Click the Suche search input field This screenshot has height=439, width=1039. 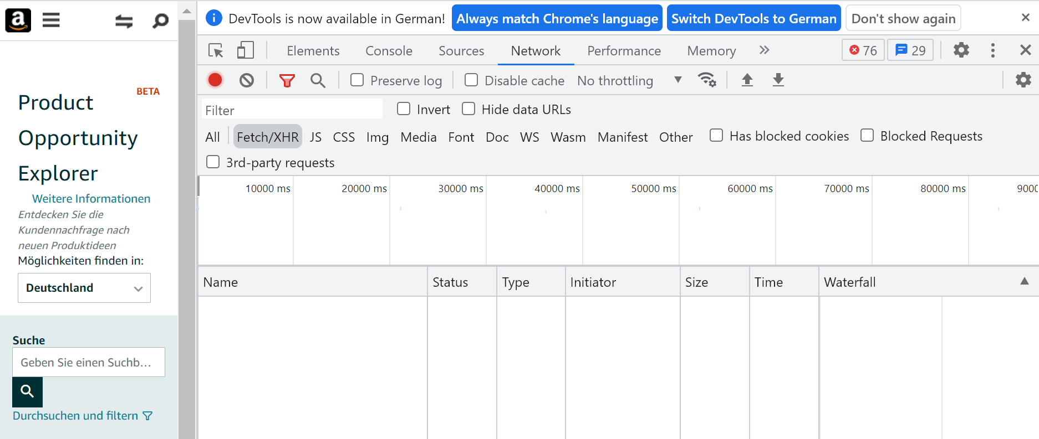tap(89, 362)
